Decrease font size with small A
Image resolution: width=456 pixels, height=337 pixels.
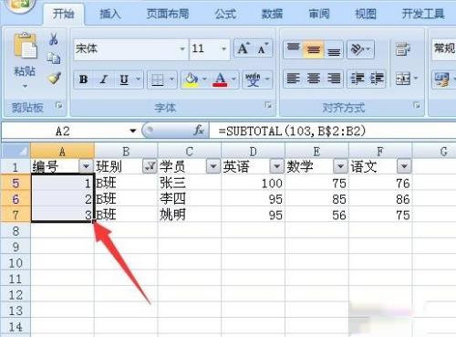coord(263,48)
